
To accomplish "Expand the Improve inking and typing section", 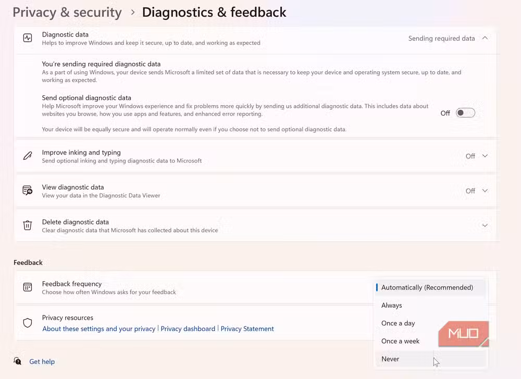I will [x=485, y=156].
